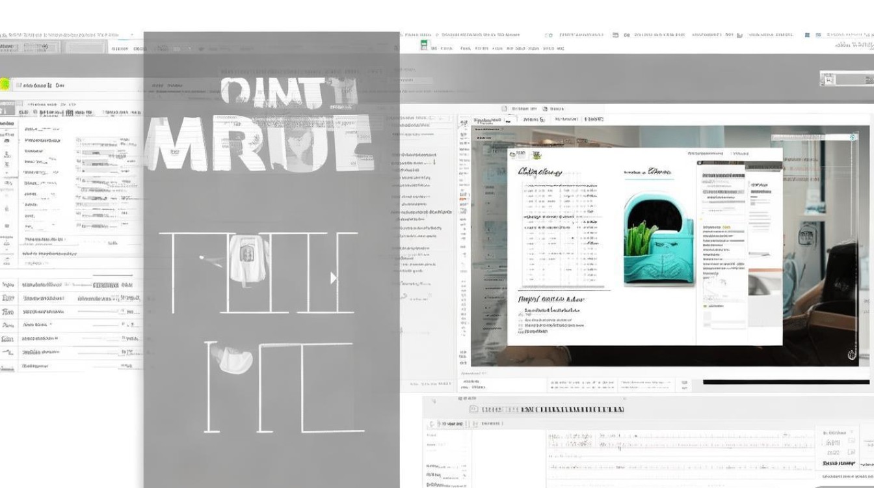Viewport: 874px width, 488px height.
Task: Select the round radio option above photo editor tabs
Action: [544, 109]
